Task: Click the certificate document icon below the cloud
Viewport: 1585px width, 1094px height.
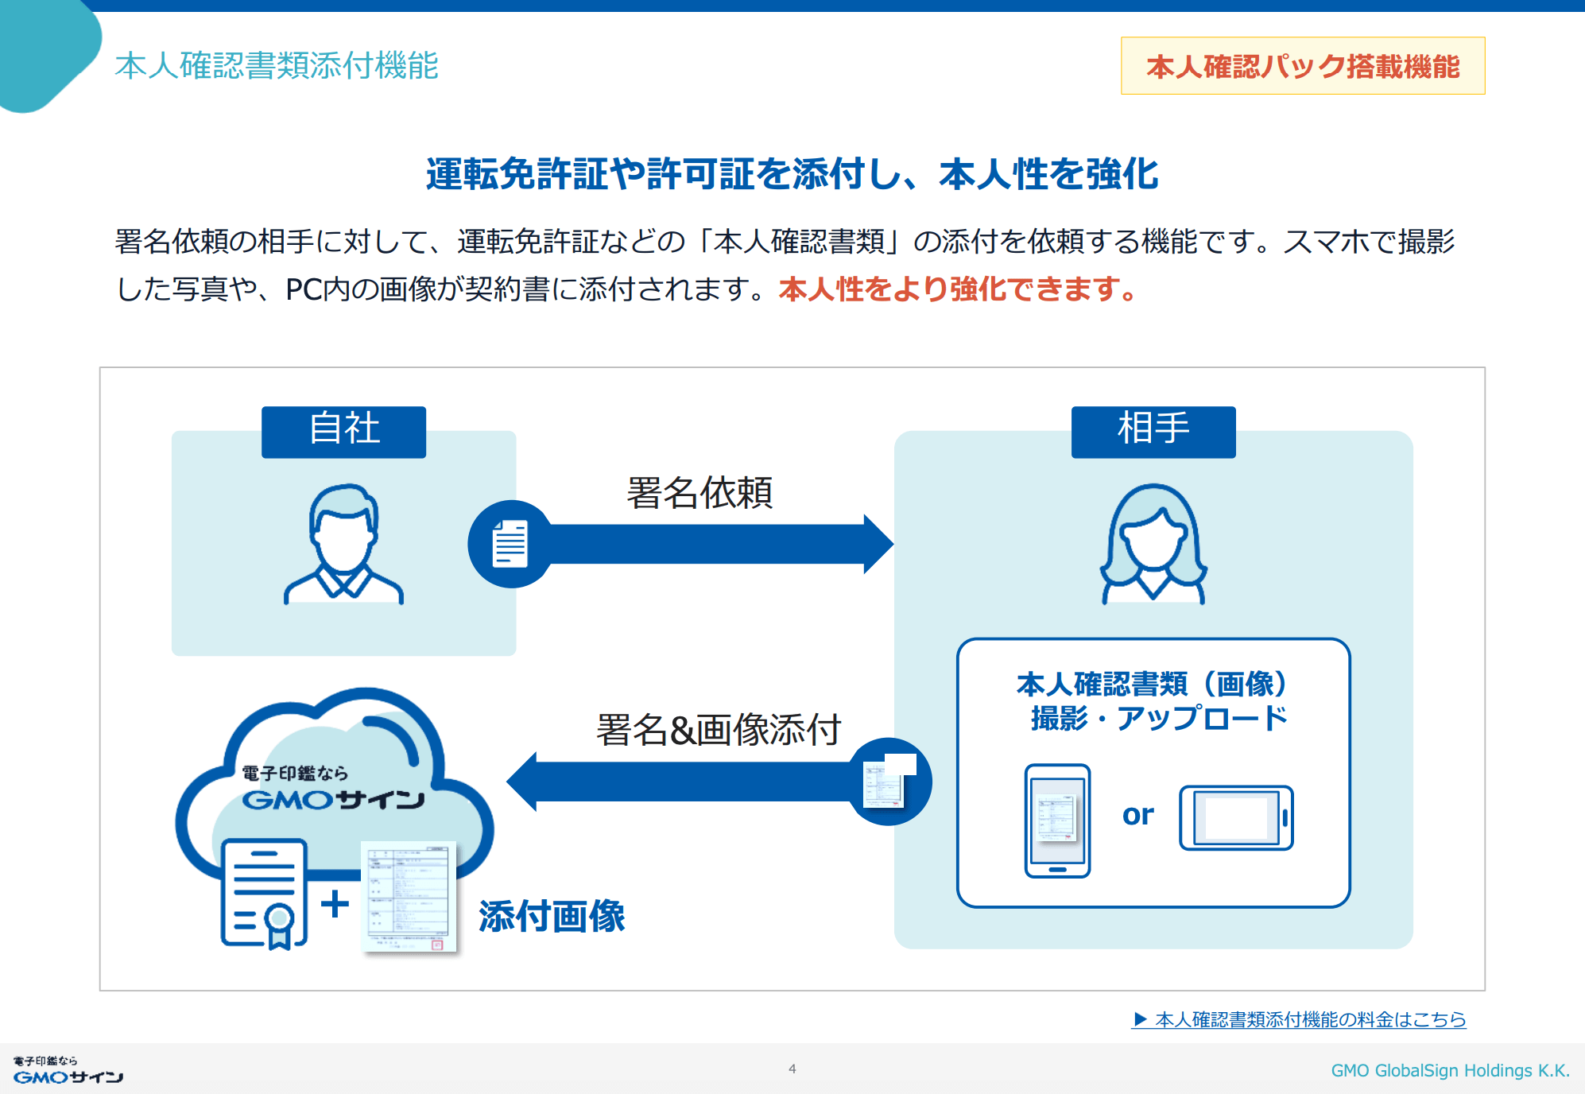Action: point(264,894)
